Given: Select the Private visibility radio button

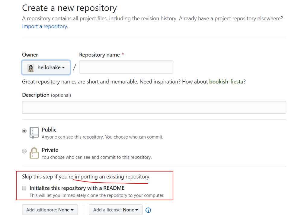Looking at the screenshot, I should tap(24, 151).
